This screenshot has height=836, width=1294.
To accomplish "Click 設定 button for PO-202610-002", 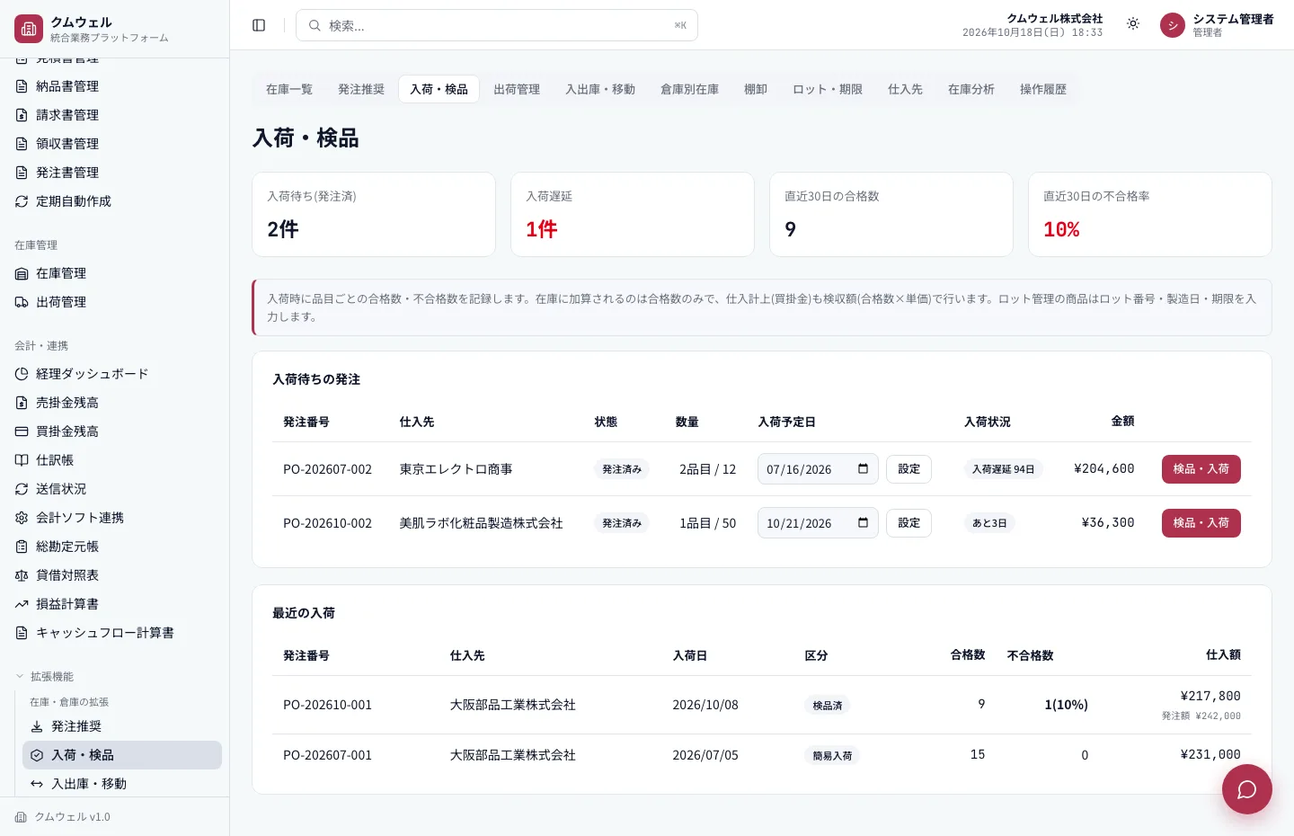I will (908, 523).
